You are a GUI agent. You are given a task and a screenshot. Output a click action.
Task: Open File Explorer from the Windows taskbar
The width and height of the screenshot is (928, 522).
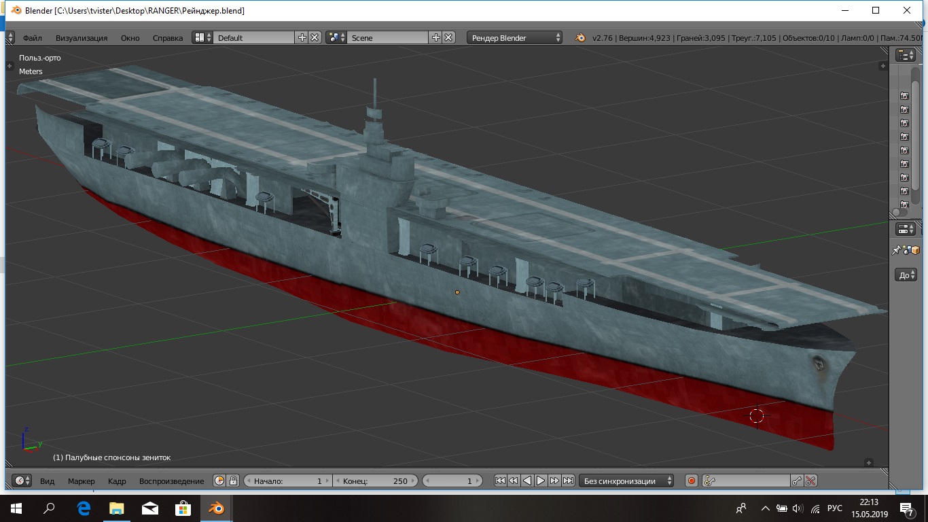click(117, 508)
